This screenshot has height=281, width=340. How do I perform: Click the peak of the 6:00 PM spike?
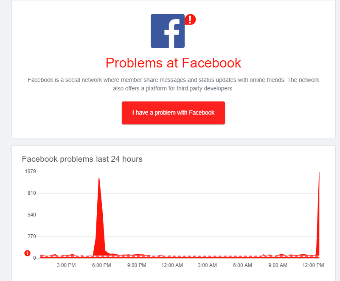pyautogui.click(x=99, y=179)
